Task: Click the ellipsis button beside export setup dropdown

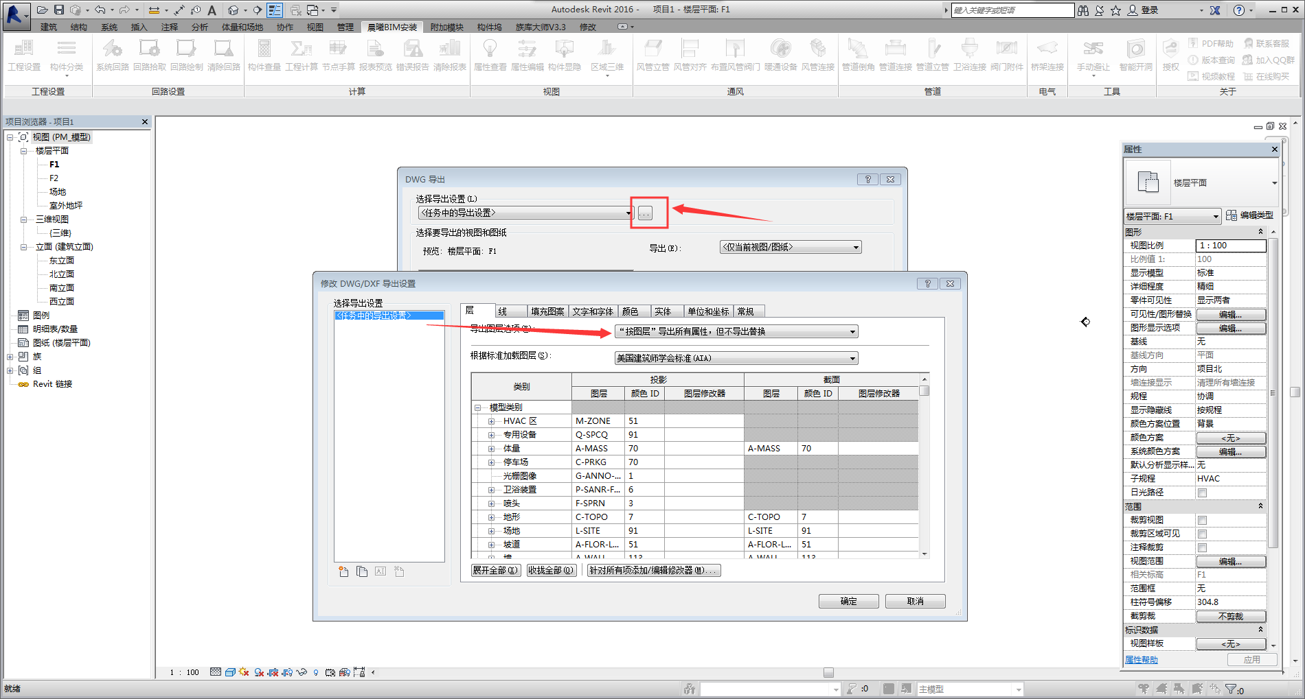Action: [645, 213]
